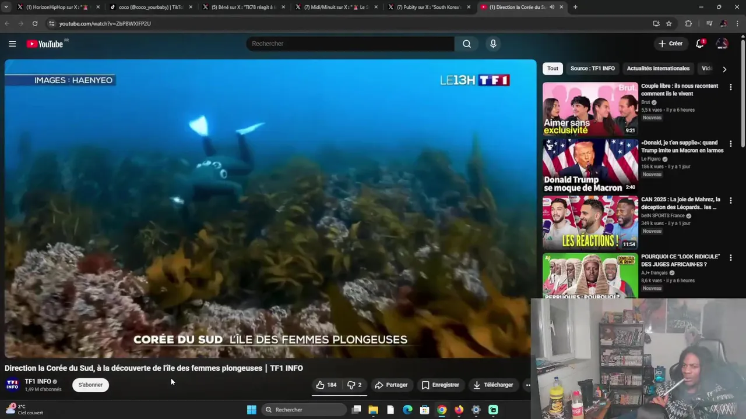Click the magnifier search button on YouTube
This screenshot has width=746, height=419.
click(467, 44)
